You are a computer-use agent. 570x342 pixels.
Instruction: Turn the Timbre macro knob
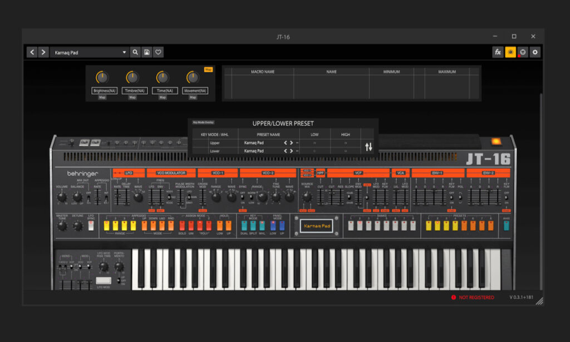pos(132,77)
